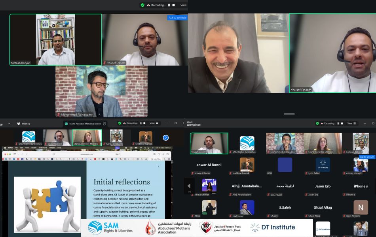Stop recording in the Zoom Workplace window
Image resolution: width=376 pixels, height=237 pixels.
coord(343,123)
